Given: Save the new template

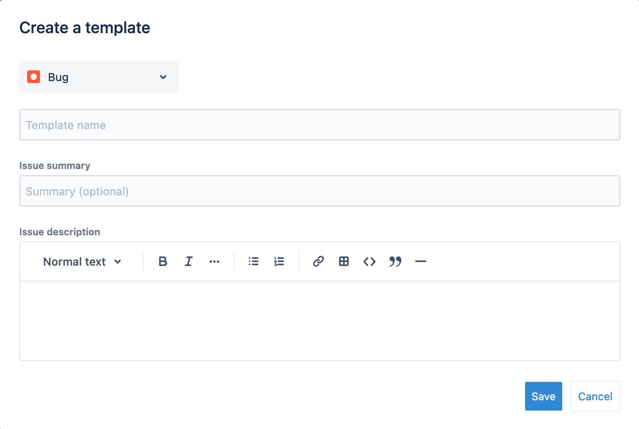Looking at the screenshot, I should [543, 396].
